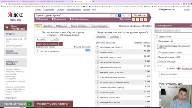Viewport: 192px width, 108px height.
Task: Click the Copy icon in the search field
Action: tap(123, 16)
